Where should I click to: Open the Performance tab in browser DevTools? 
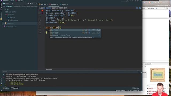pyautogui.click(x=150, y=8)
